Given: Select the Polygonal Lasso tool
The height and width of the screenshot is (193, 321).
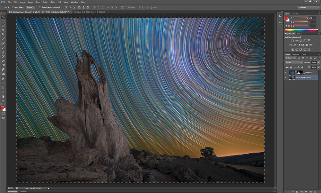Looking at the screenshot, I should click(x=3, y=26).
